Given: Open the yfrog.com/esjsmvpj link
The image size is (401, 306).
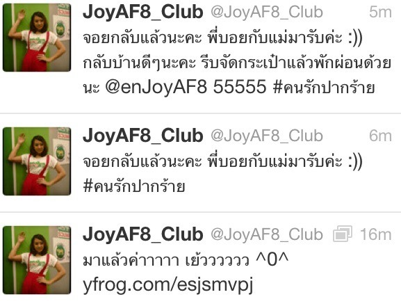Looking at the screenshot, I should pos(167,285).
